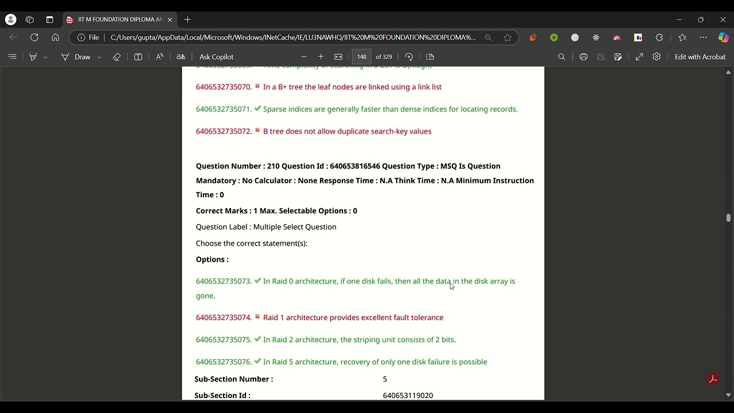
Task: Open the atom-shaped extension icon
Action: (596, 37)
